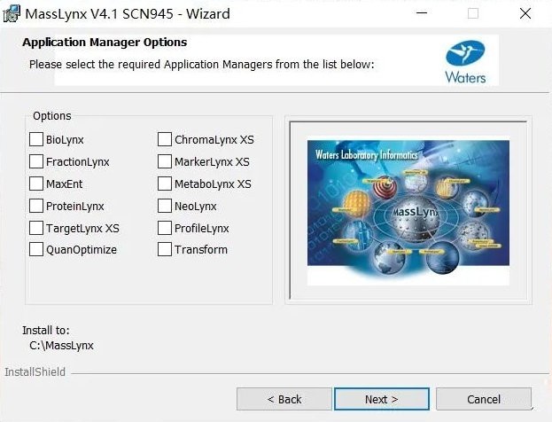The image size is (552, 422).
Task: Tick the MetaboLynx XS checkbox
Action: pos(165,184)
